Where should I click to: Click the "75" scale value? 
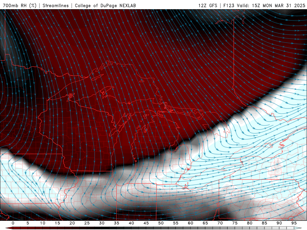(235, 223)
